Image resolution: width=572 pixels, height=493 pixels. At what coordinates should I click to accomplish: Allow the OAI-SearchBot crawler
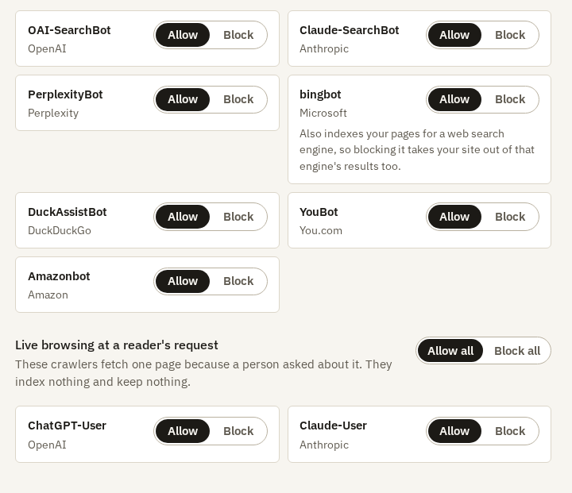click(183, 35)
